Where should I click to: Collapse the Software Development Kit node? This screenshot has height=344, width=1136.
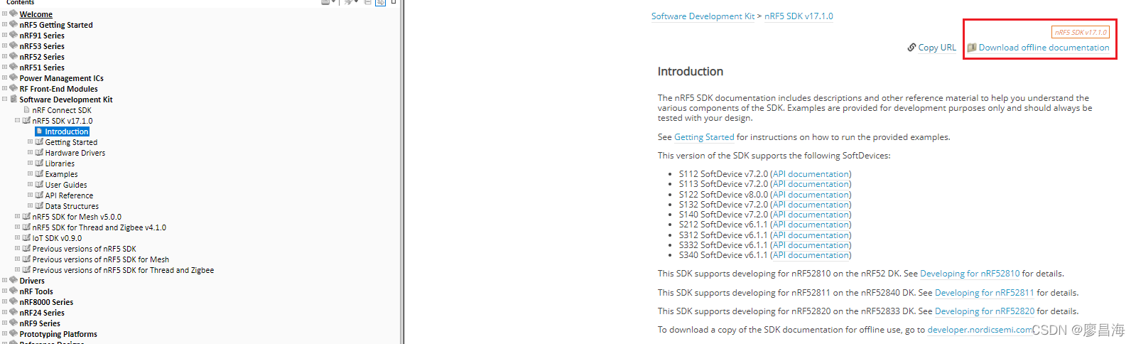[5, 99]
